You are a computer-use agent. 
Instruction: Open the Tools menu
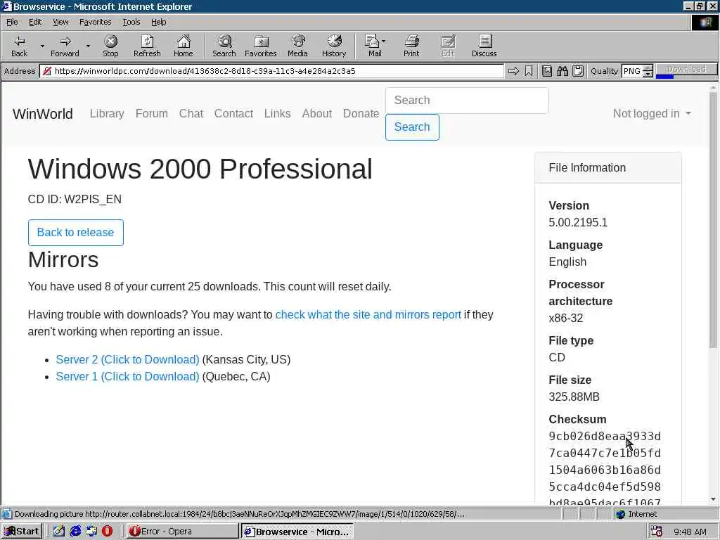click(131, 22)
